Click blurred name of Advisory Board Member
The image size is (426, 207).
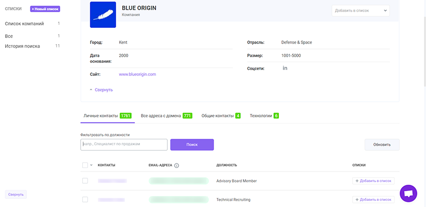tap(112, 181)
